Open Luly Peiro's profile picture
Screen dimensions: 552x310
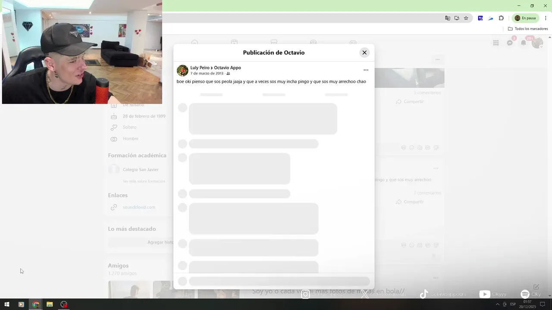[182, 71]
